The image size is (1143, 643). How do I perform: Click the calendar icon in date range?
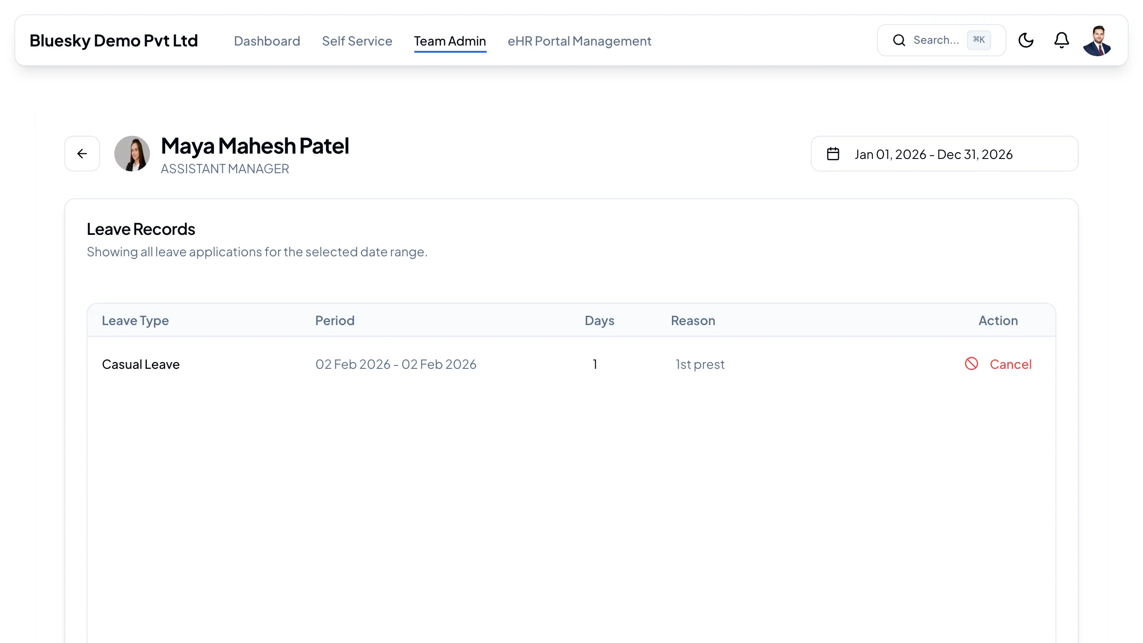(x=833, y=154)
